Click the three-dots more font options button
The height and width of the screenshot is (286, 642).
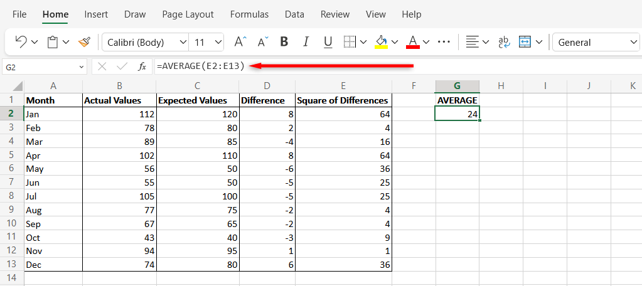coord(444,42)
